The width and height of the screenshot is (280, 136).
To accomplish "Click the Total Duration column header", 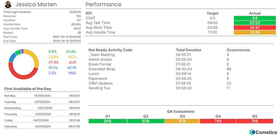I will point(188,50).
